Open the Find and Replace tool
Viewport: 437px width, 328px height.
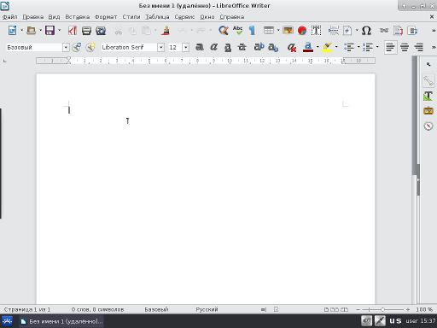(224, 30)
